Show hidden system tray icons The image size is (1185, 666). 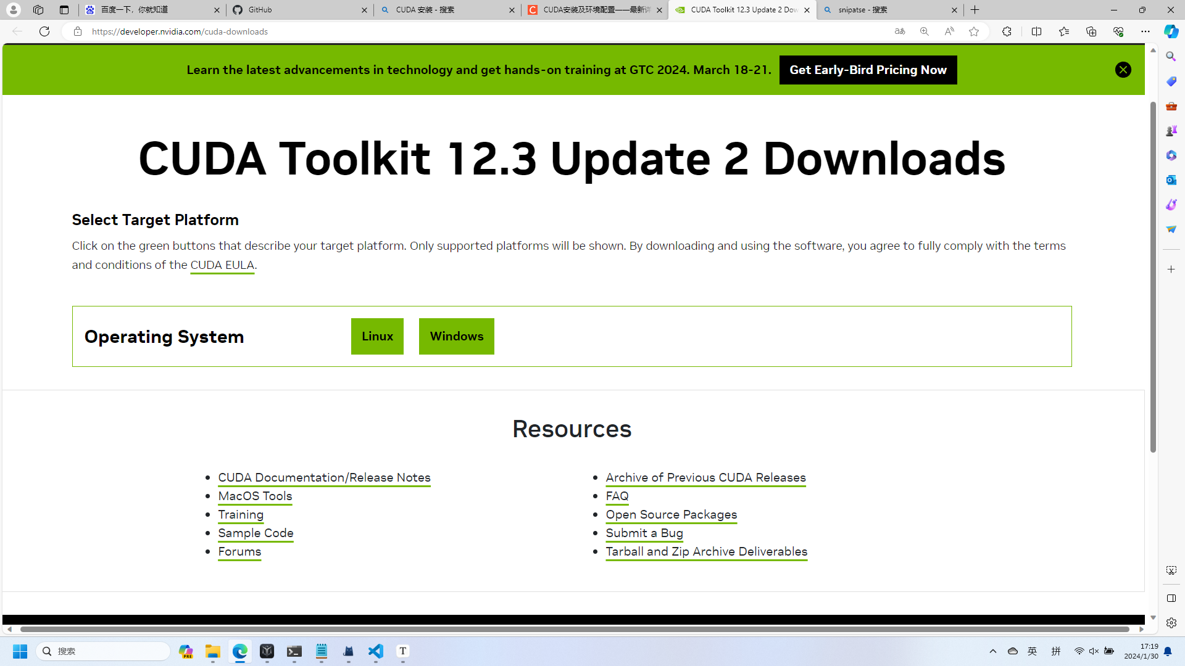[x=993, y=651]
